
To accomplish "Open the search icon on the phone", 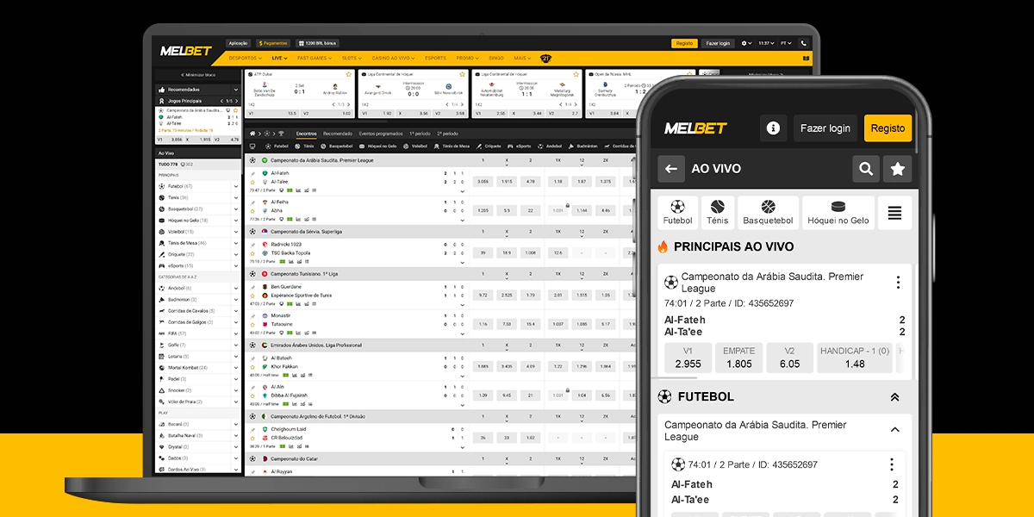I will pyautogui.click(x=865, y=169).
